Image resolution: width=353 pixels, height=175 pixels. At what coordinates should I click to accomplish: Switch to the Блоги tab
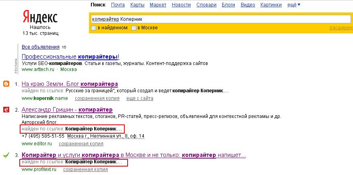point(228,5)
